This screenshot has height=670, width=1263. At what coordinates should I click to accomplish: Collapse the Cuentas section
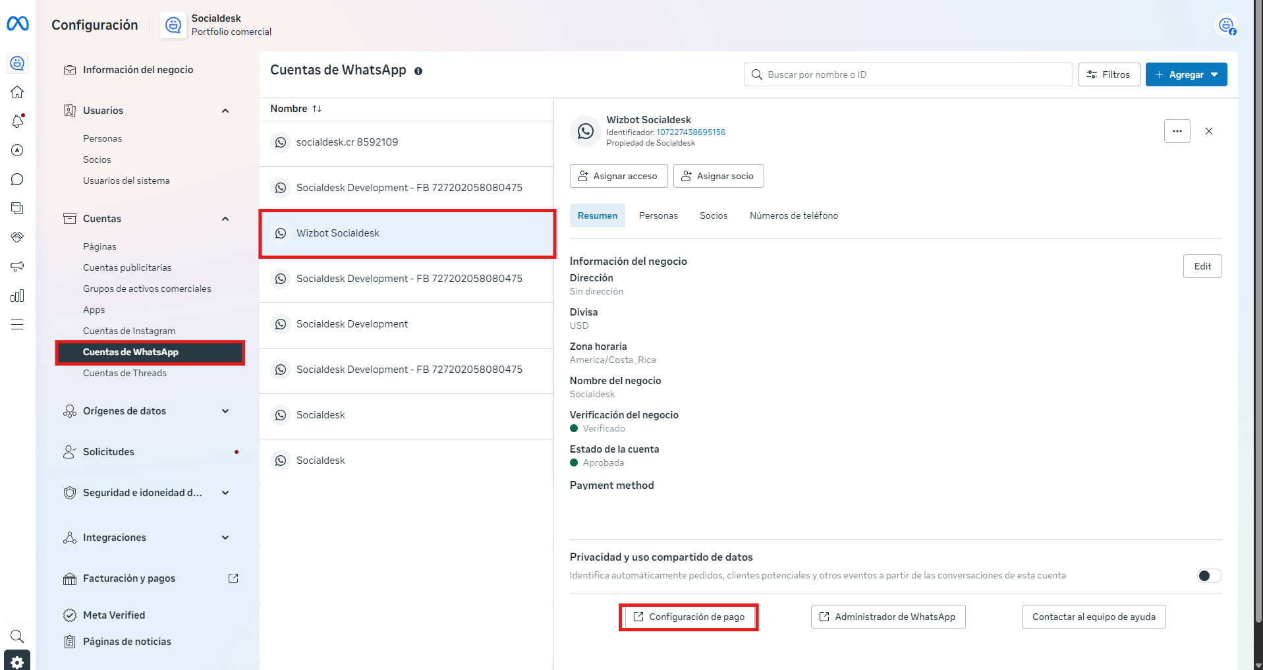pos(225,219)
